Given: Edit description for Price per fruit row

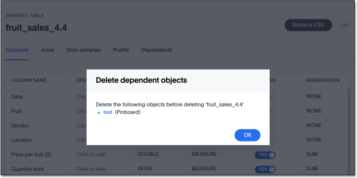Looking at the screenshot, I should pos(91,155).
